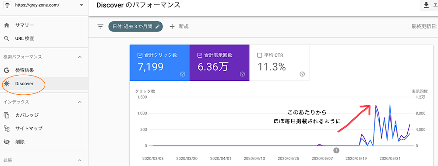Click the pencil icon on date chip
The image size is (438, 166).
click(x=157, y=27)
